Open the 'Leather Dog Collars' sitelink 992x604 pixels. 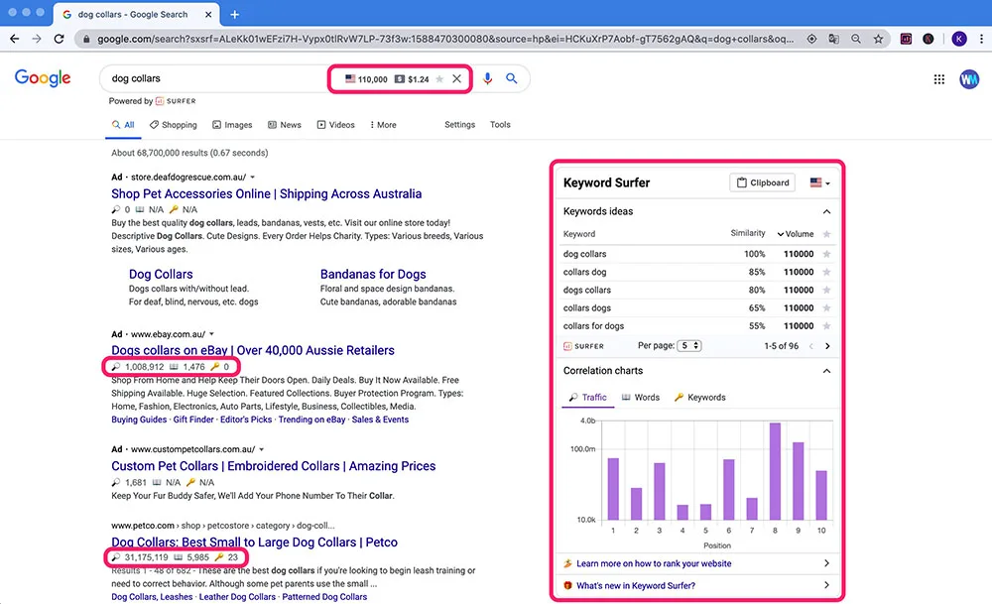coord(237,596)
